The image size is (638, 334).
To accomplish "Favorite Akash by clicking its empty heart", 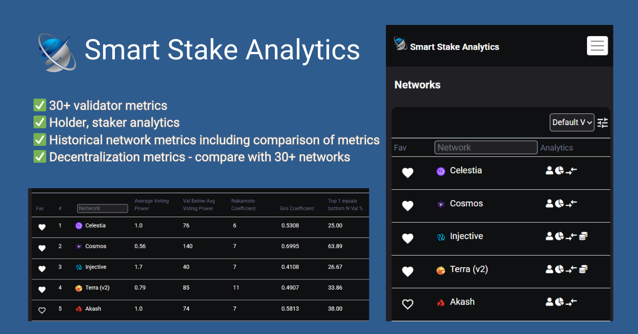I will coord(407,304).
